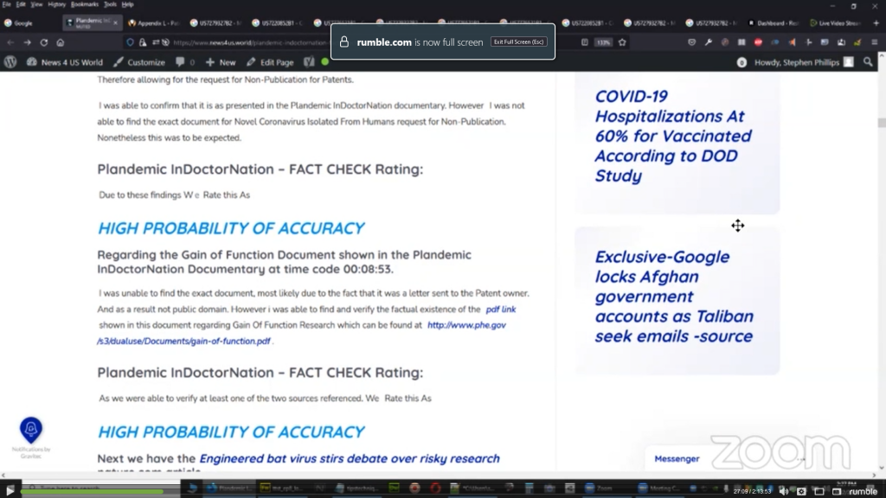Viewport: 886px width, 498px height.
Task: Open the Tools menu
Action: pyautogui.click(x=110, y=4)
